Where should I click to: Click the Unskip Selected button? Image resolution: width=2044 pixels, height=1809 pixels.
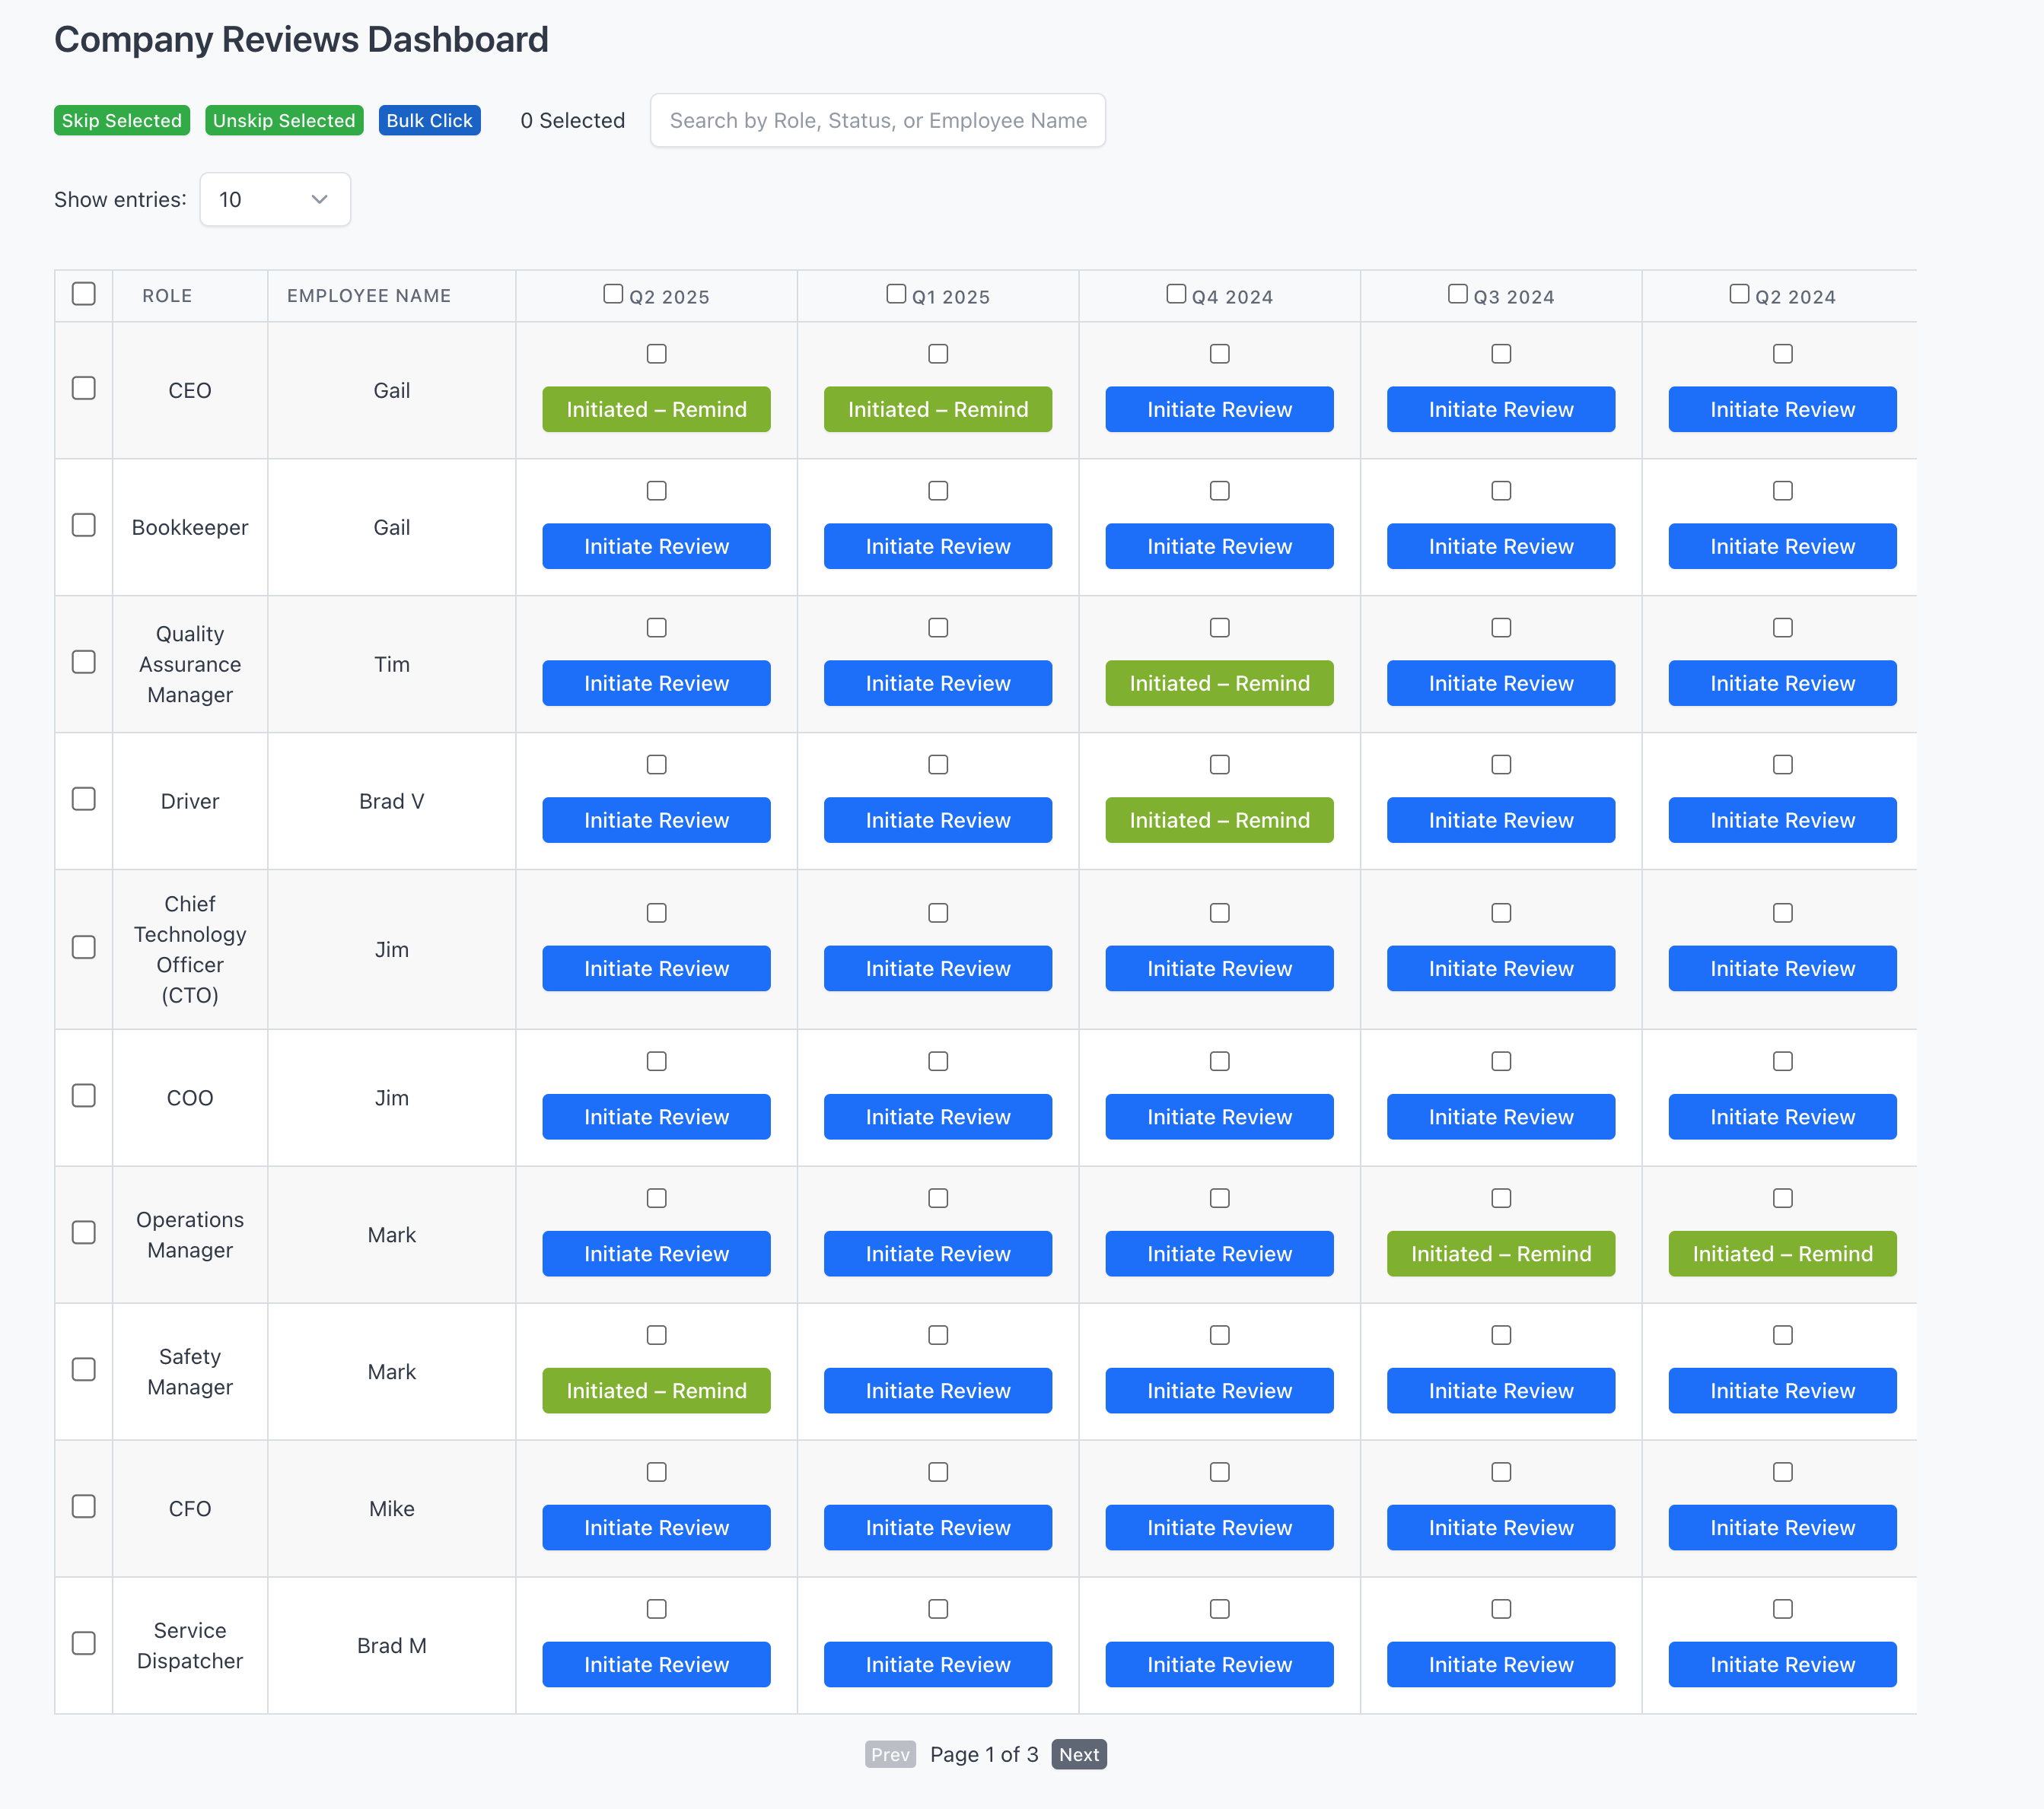[284, 120]
